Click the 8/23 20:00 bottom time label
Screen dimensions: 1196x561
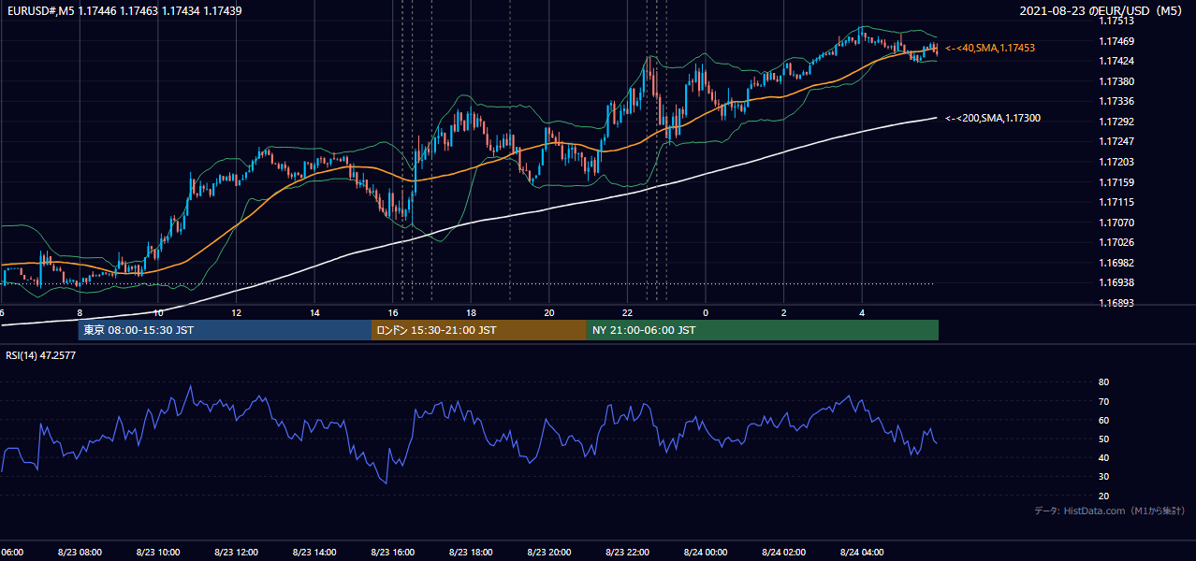[549, 553]
